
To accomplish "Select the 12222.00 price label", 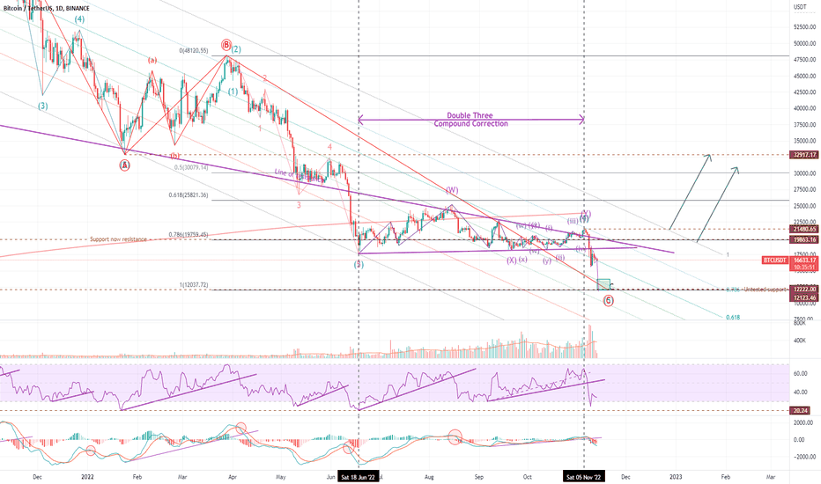I will point(804,290).
